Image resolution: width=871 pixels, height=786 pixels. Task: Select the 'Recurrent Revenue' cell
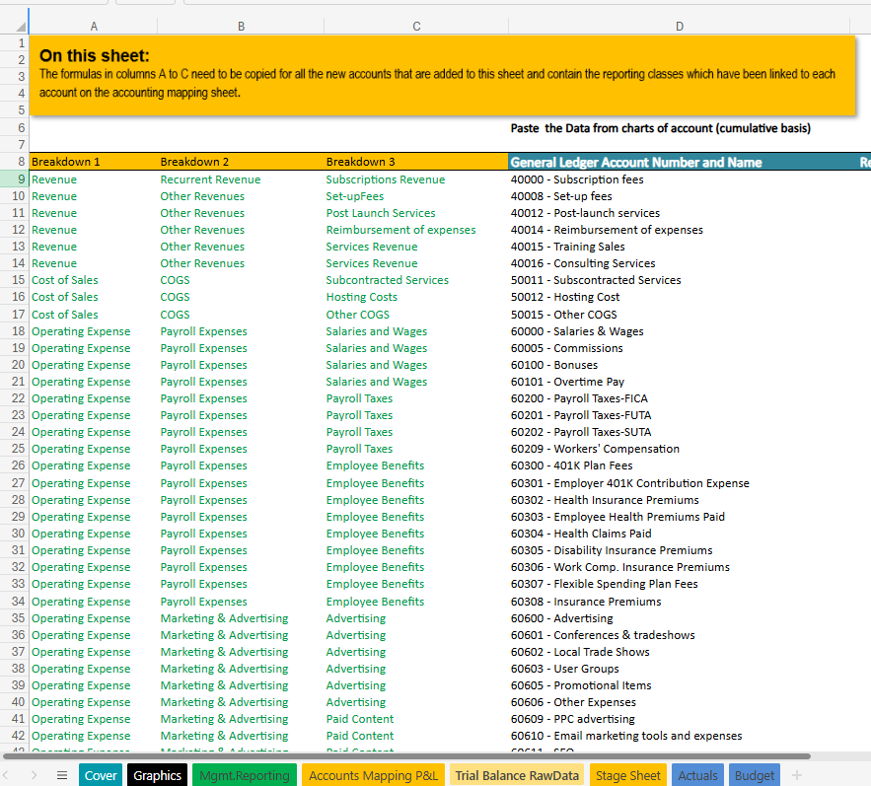click(241, 179)
